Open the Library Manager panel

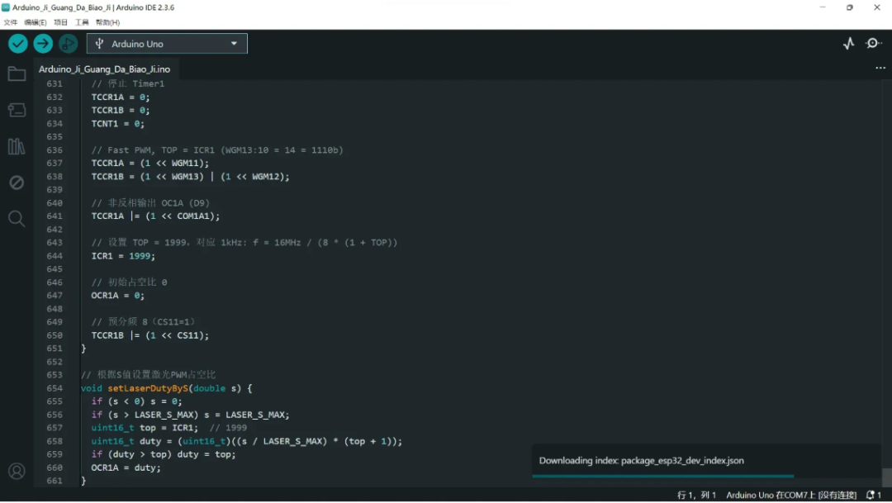pos(17,146)
